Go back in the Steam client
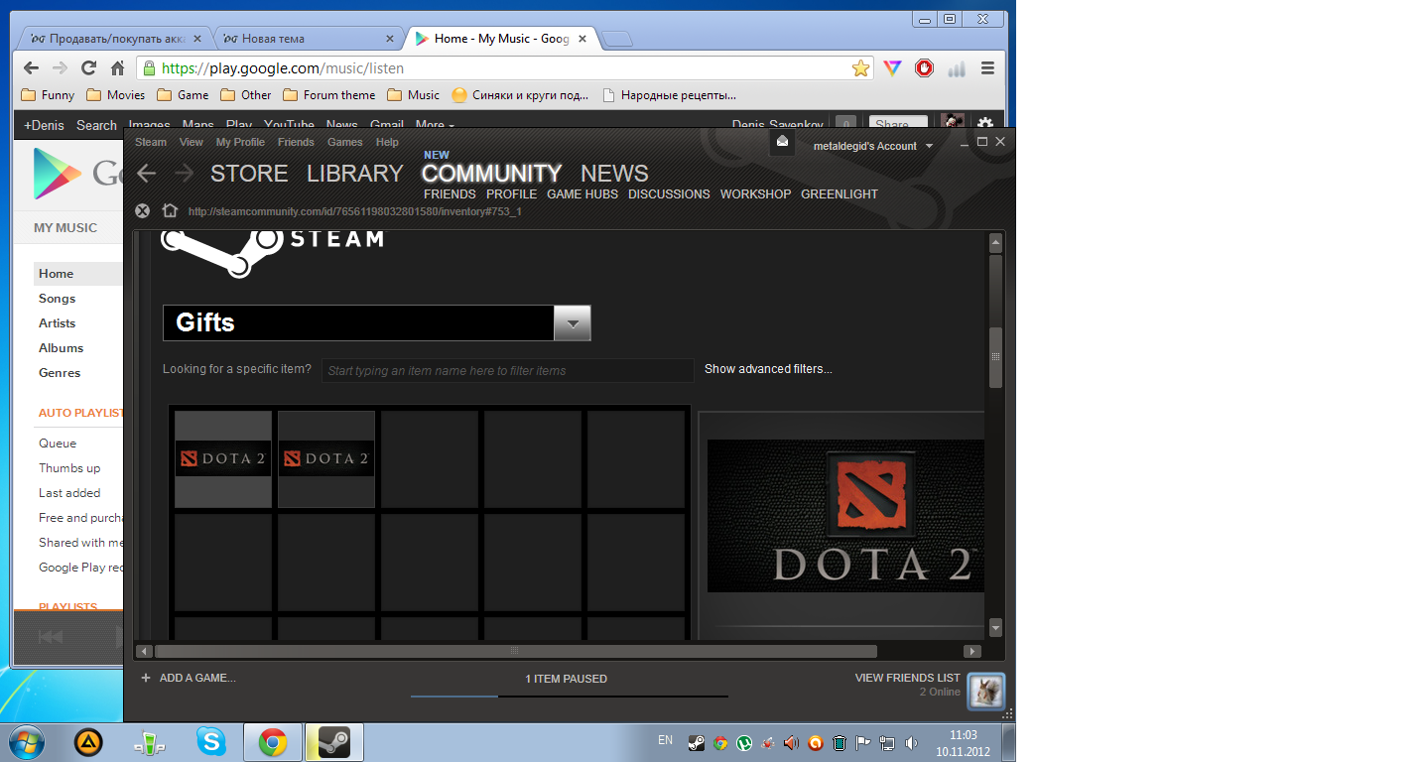The height and width of the screenshot is (762, 1423). 147,174
